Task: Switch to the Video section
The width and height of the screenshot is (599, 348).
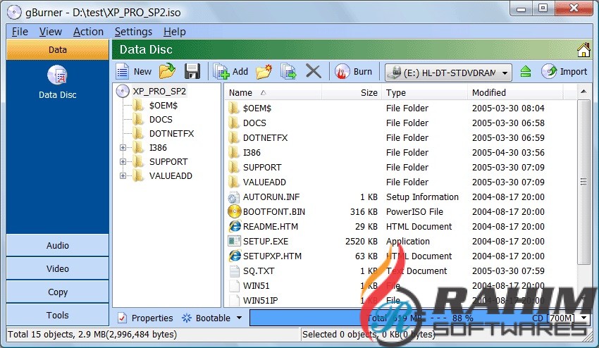Action: point(58,268)
